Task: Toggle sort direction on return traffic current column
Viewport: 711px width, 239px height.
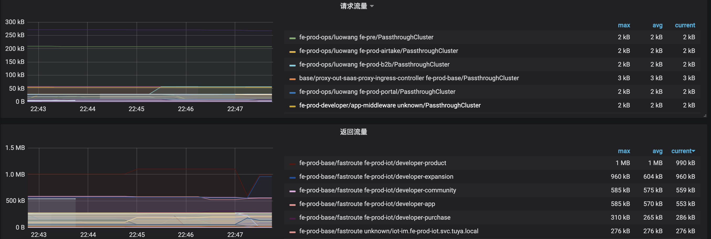Action: click(x=683, y=151)
